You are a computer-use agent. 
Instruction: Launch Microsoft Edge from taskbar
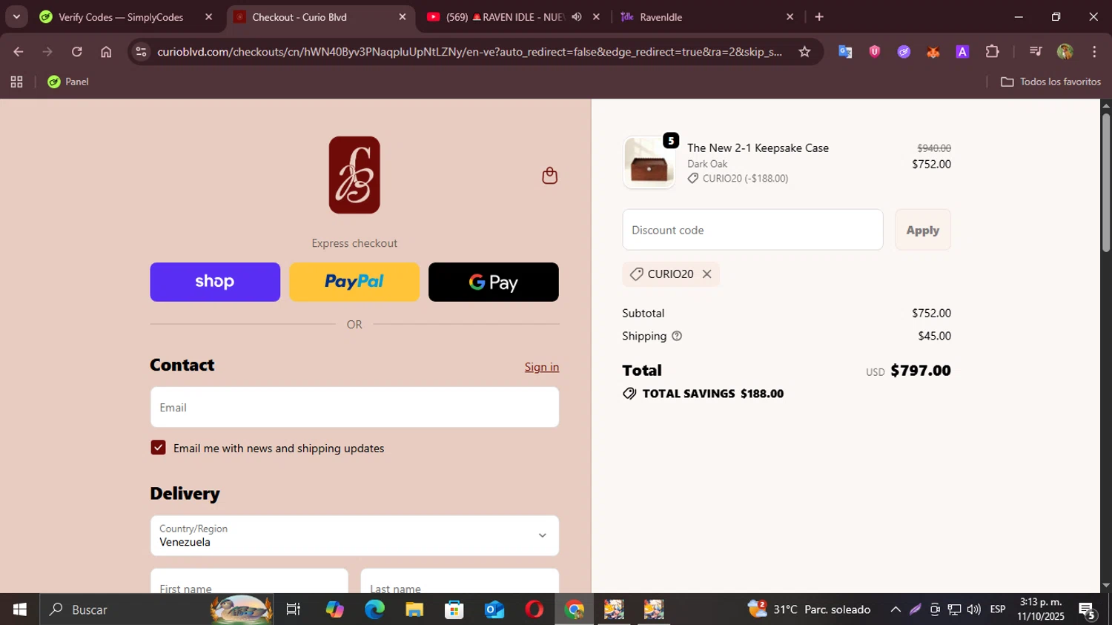pos(374,609)
